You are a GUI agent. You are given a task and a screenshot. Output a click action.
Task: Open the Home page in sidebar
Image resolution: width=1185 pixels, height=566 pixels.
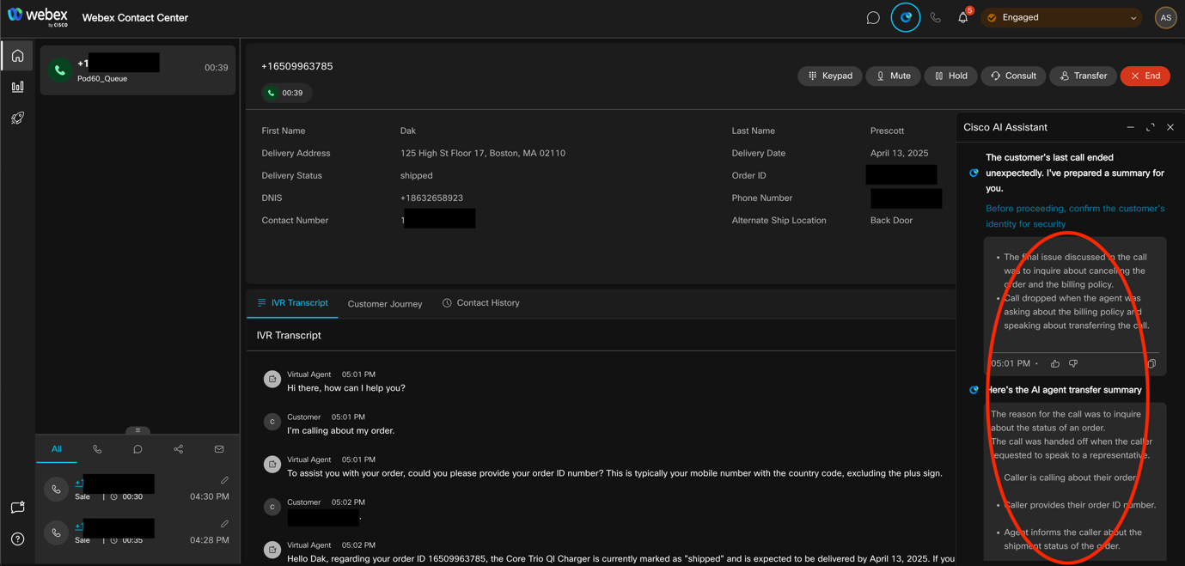coord(17,56)
